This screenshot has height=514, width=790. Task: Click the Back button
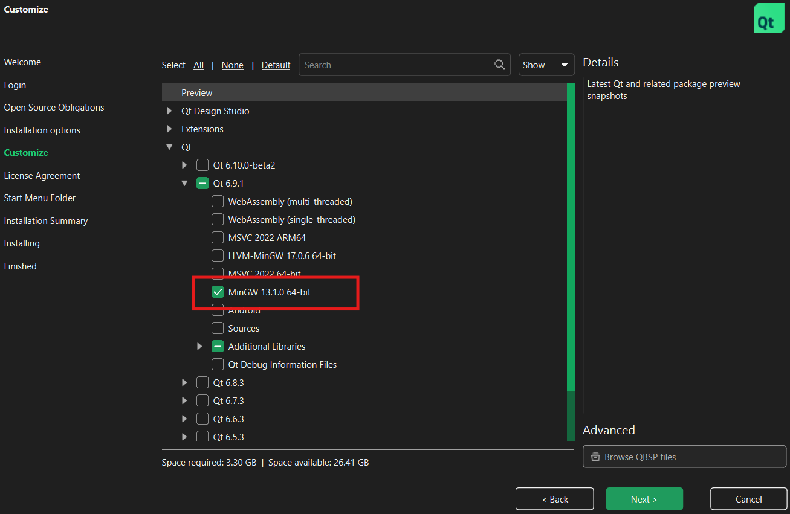[x=555, y=499]
